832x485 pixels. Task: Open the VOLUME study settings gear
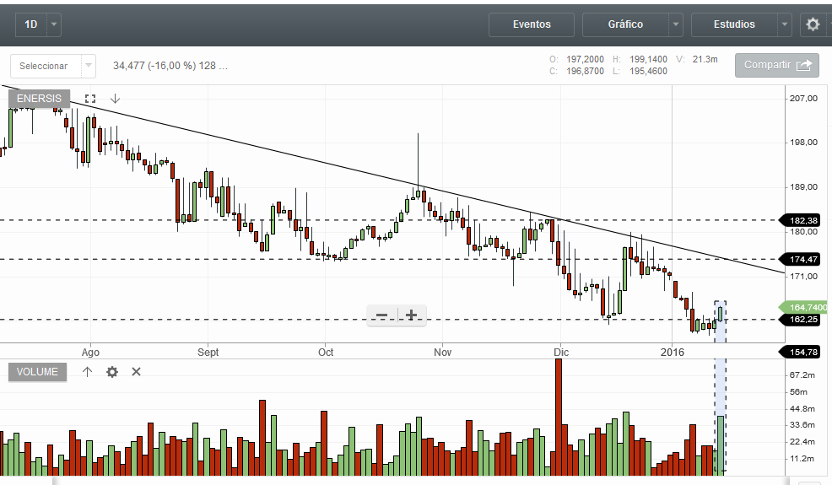click(x=112, y=372)
